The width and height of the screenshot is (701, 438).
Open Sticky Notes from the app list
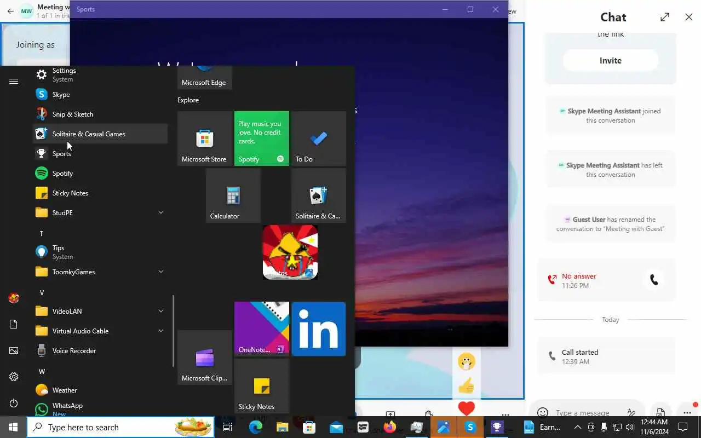tap(100, 193)
